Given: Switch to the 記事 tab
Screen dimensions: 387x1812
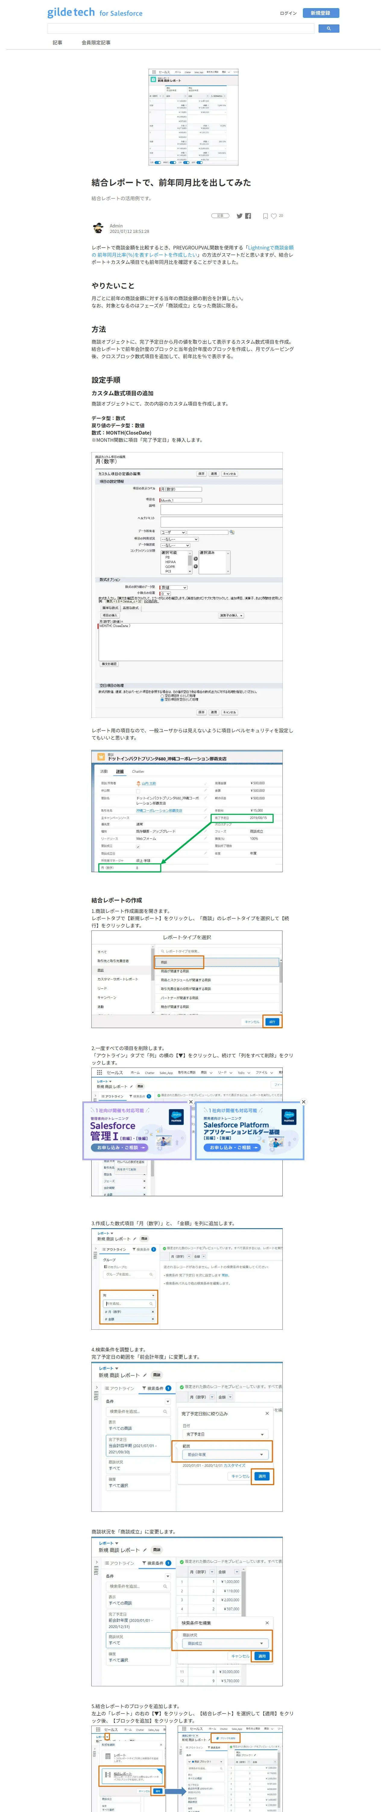Looking at the screenshot, I should (x=58, y=43).
